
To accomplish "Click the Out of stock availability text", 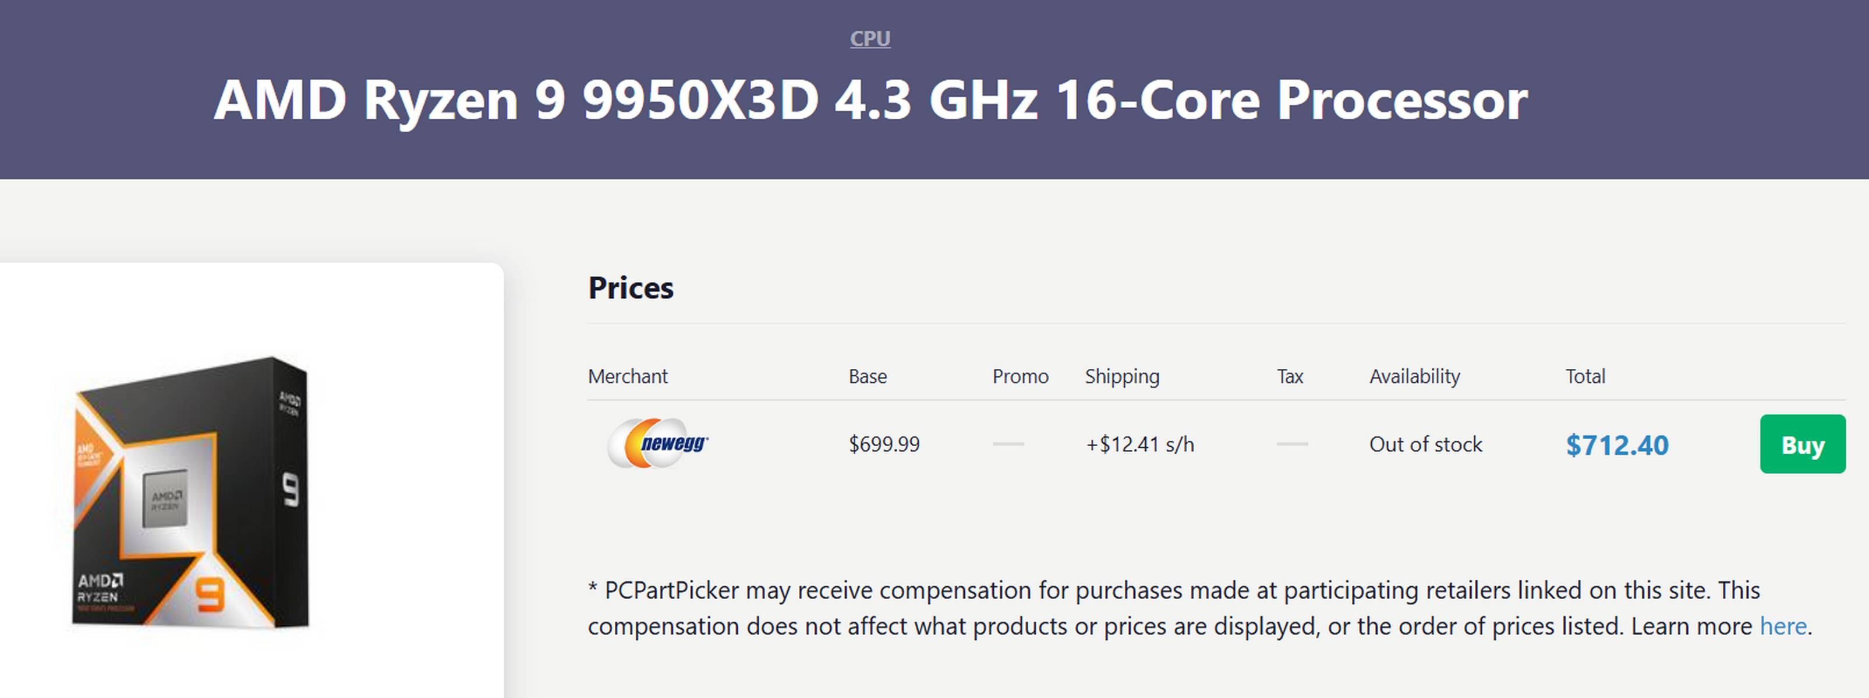I will (x=1425, y=444).
